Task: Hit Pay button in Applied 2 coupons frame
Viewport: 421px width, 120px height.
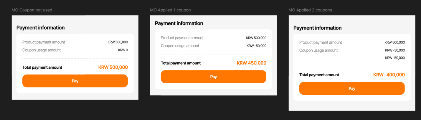Action: [x=352, y=88]
